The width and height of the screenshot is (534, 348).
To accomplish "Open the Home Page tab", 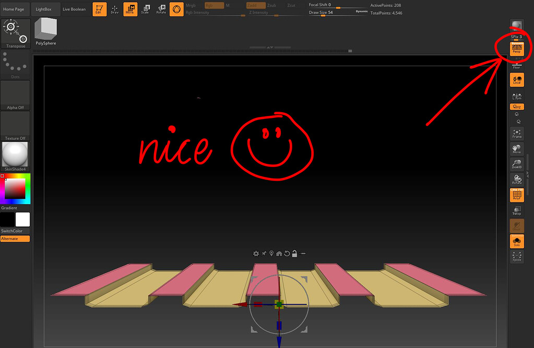I will pyautogui.click(x=13, y=8).
